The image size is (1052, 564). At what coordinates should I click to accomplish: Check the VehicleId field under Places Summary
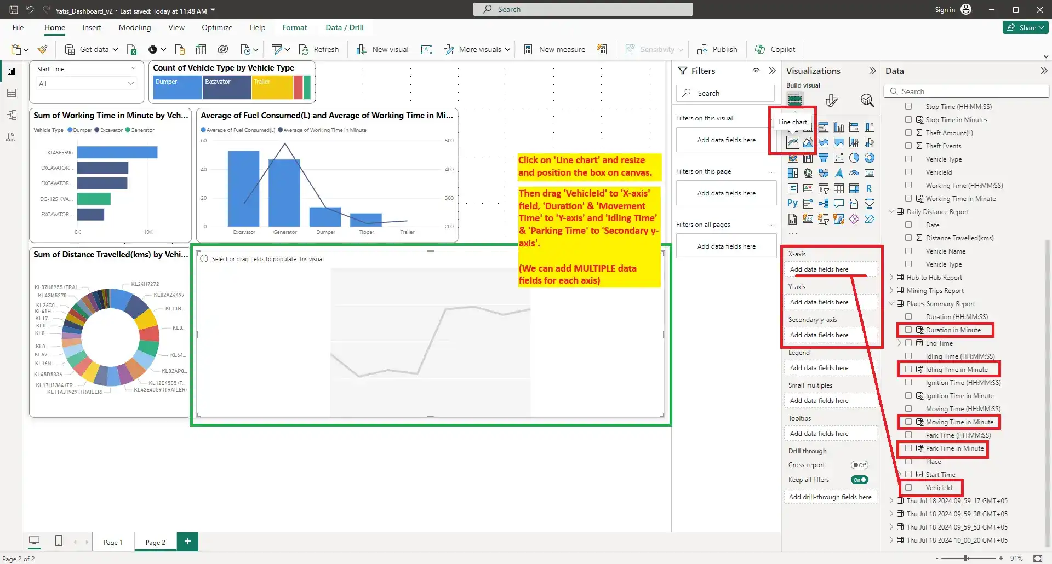908,487
